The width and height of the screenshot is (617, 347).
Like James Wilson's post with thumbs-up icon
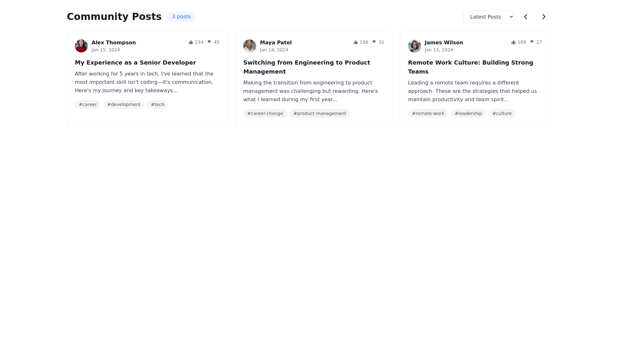(x=513, y=42)
